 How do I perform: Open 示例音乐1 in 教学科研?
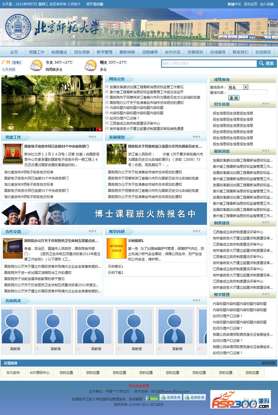click(x=115, y=266)
